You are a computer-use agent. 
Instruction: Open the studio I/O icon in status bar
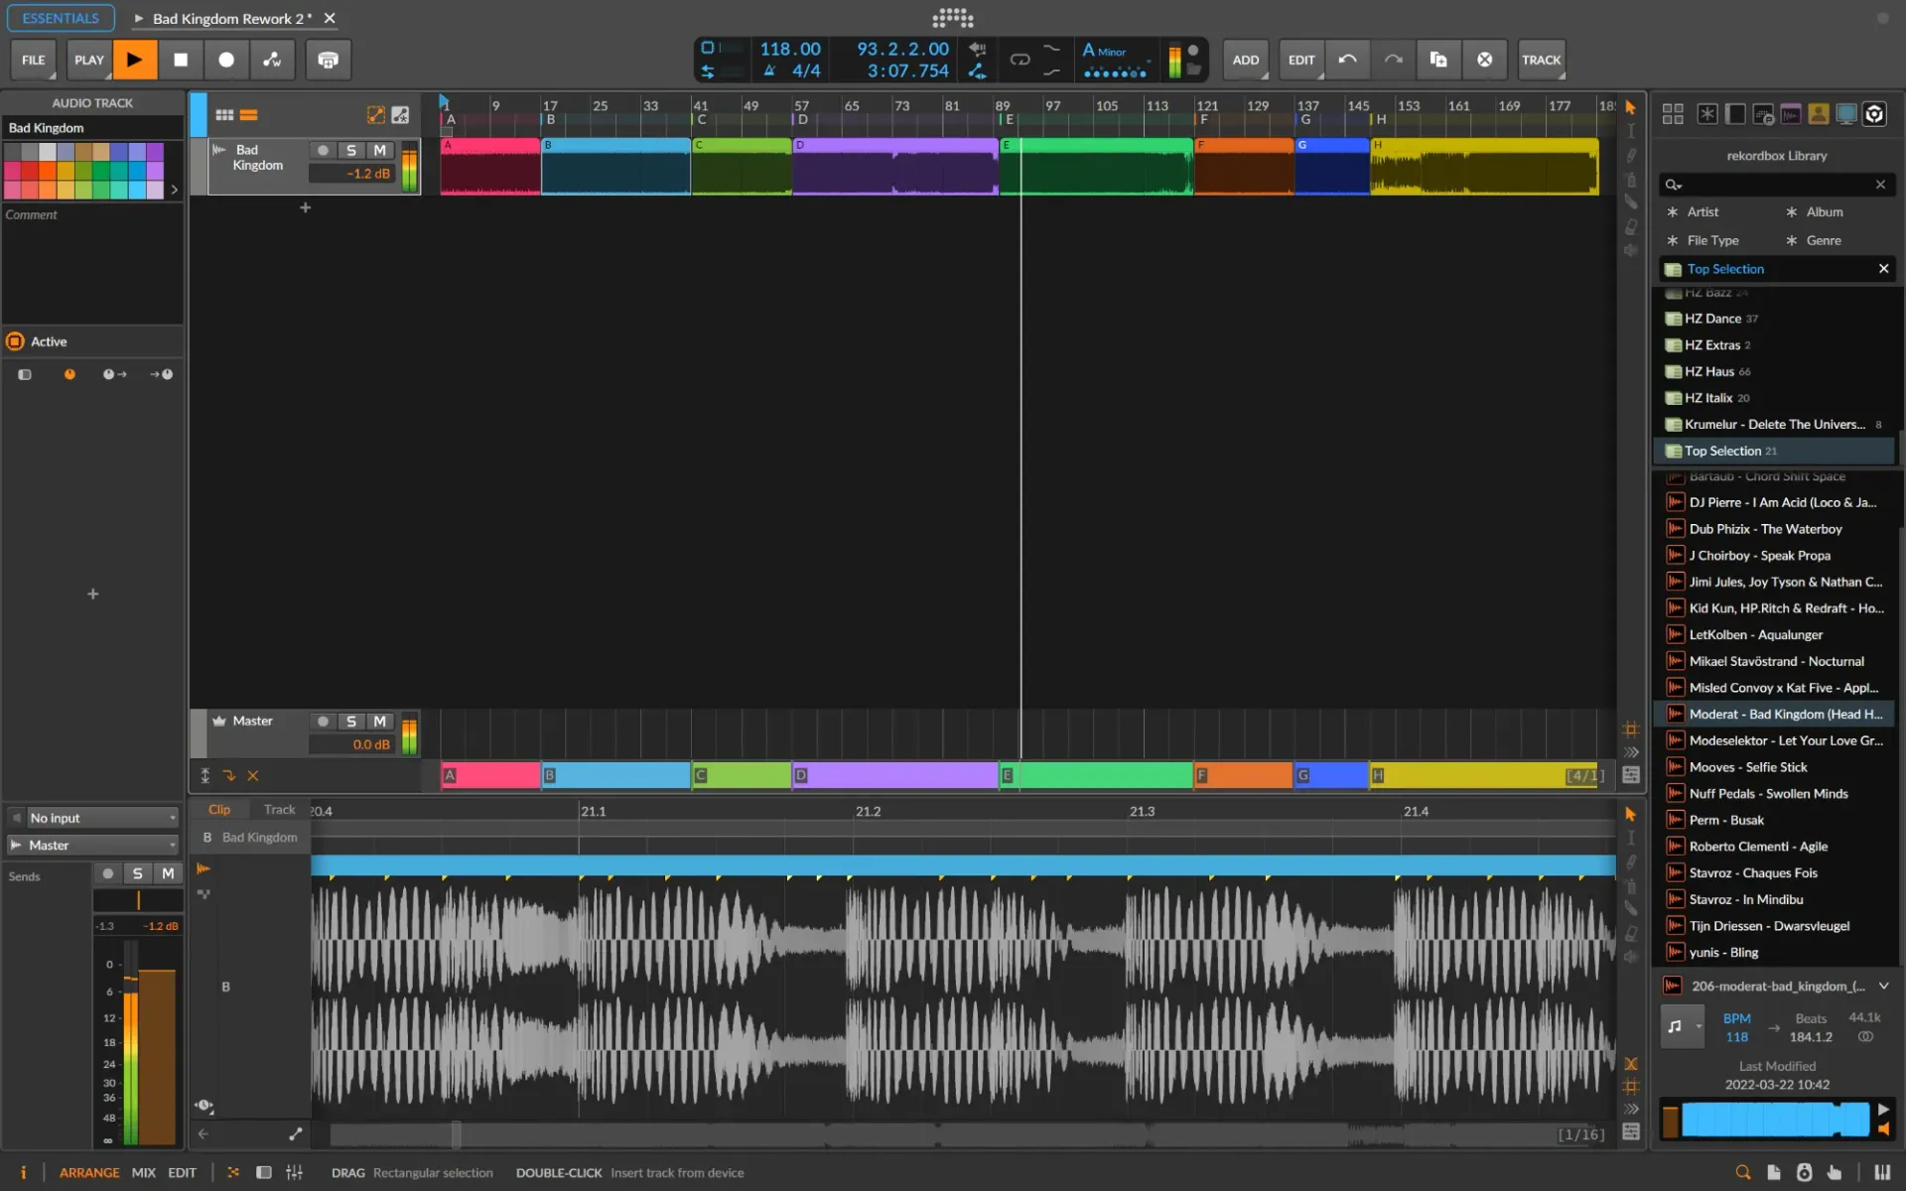(1804, 1172)
